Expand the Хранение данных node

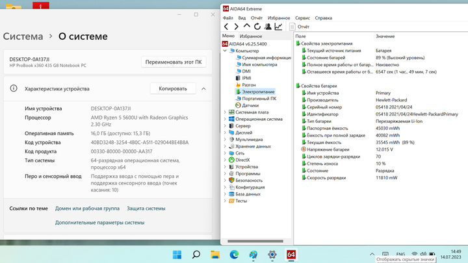tap(225, 146)
